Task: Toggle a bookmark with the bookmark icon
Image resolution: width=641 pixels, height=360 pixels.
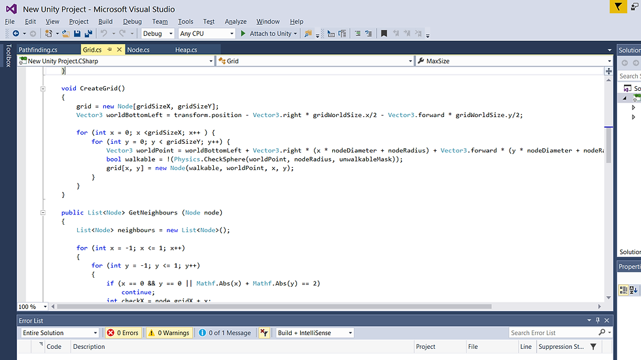Action: [384, 33]
